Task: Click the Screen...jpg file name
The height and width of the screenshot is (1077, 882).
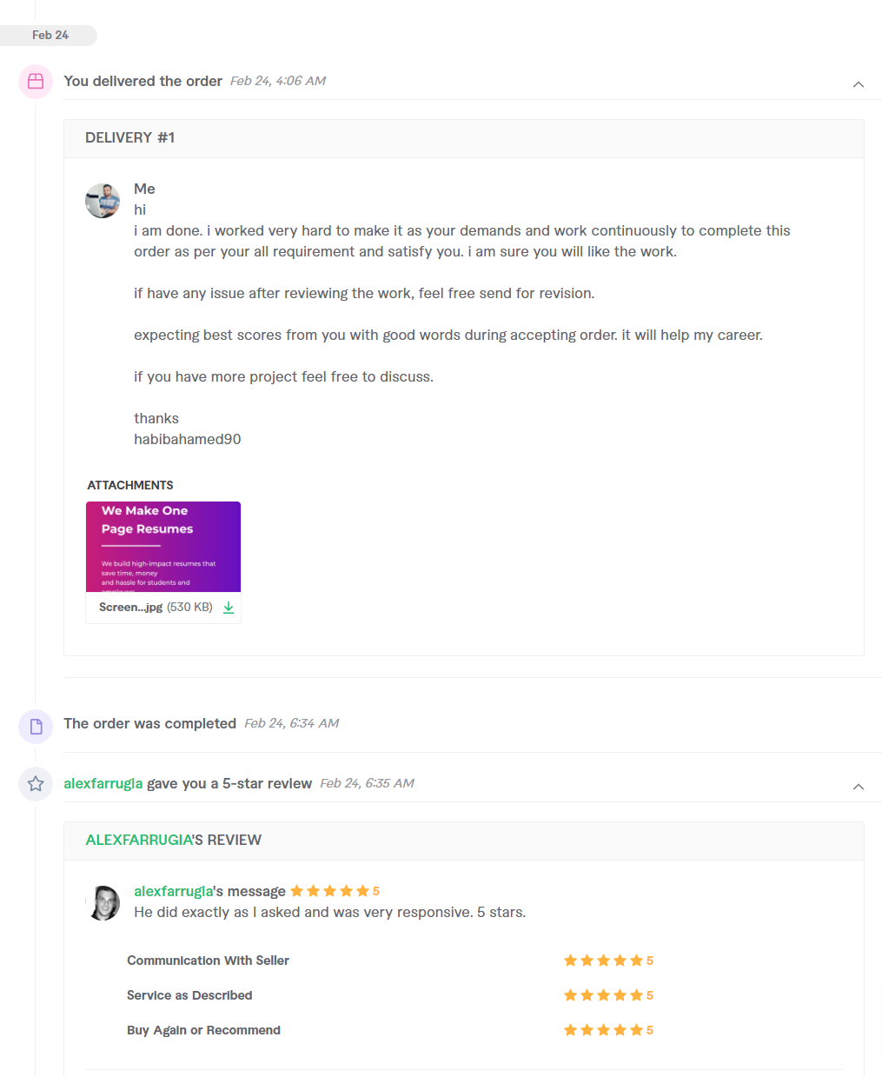Action: pyautogui.click(x=130, y=608)
